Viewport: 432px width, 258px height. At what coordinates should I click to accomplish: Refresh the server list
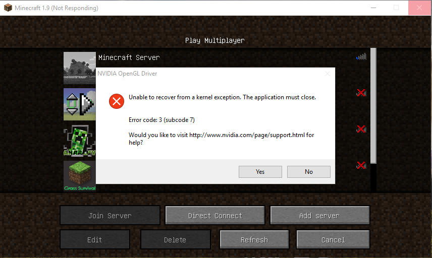point(254,239)
